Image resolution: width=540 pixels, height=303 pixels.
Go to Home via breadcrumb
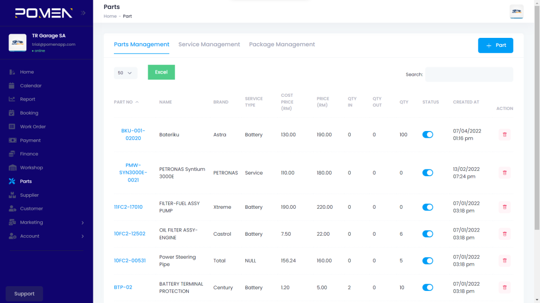pyautogui.click(x=110, y=16)
